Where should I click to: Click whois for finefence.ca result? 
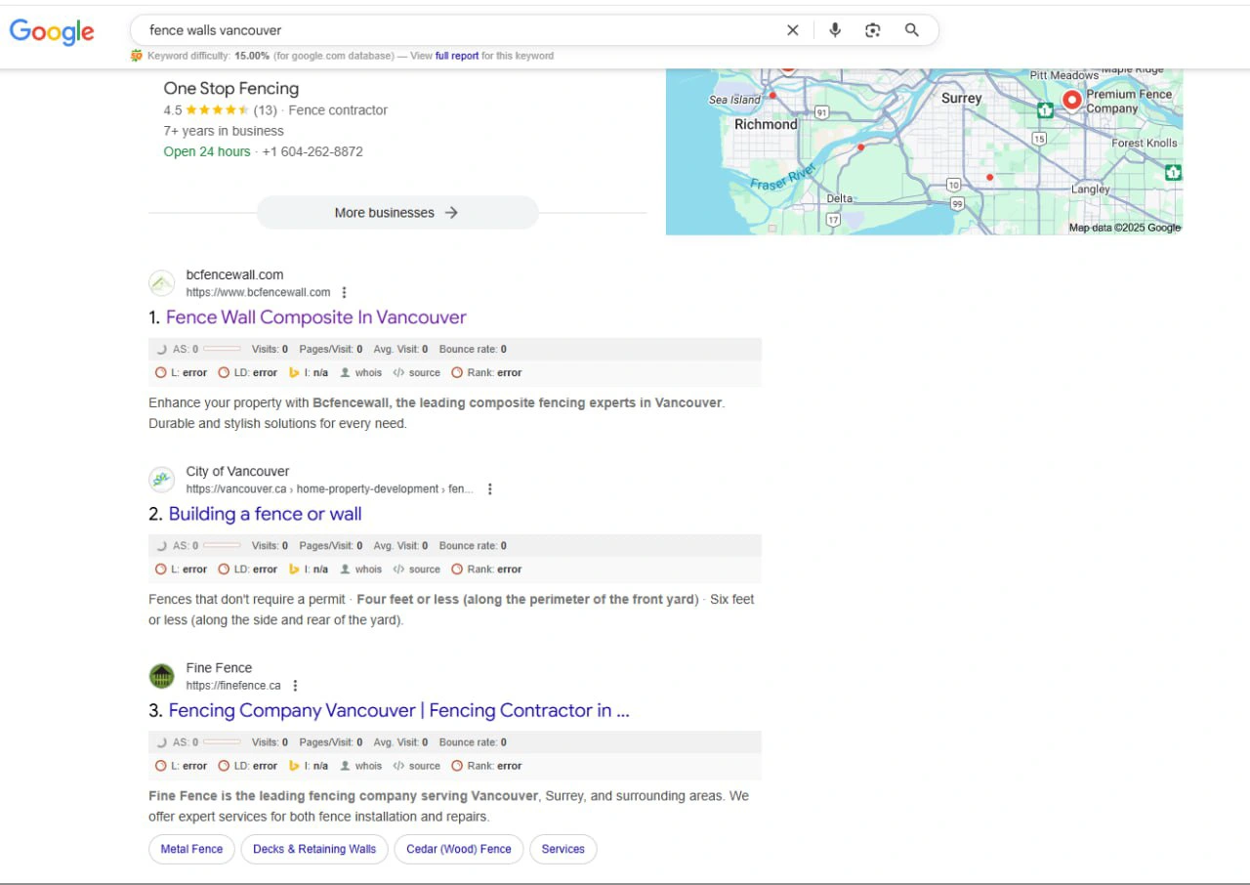coord(360,766)
